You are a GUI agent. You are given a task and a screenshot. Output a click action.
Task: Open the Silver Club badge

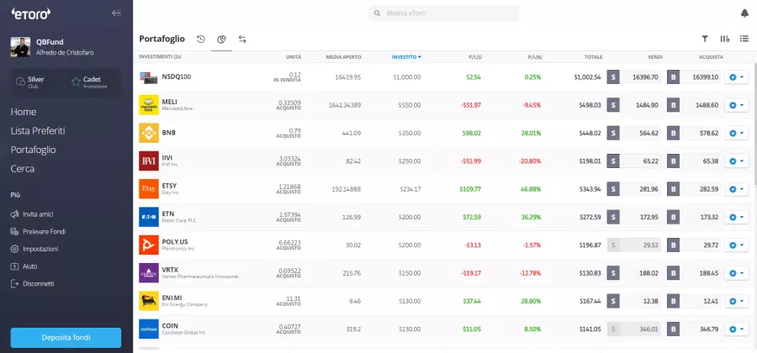[38, 82]
